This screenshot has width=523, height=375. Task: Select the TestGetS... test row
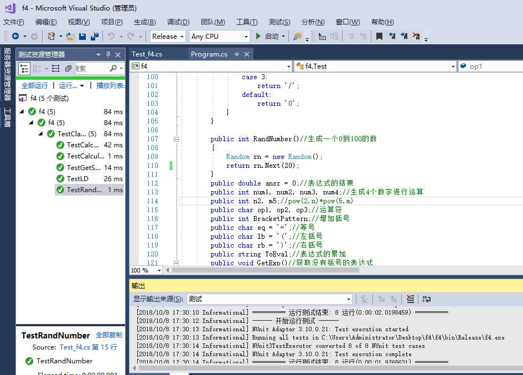pos(90,168)
